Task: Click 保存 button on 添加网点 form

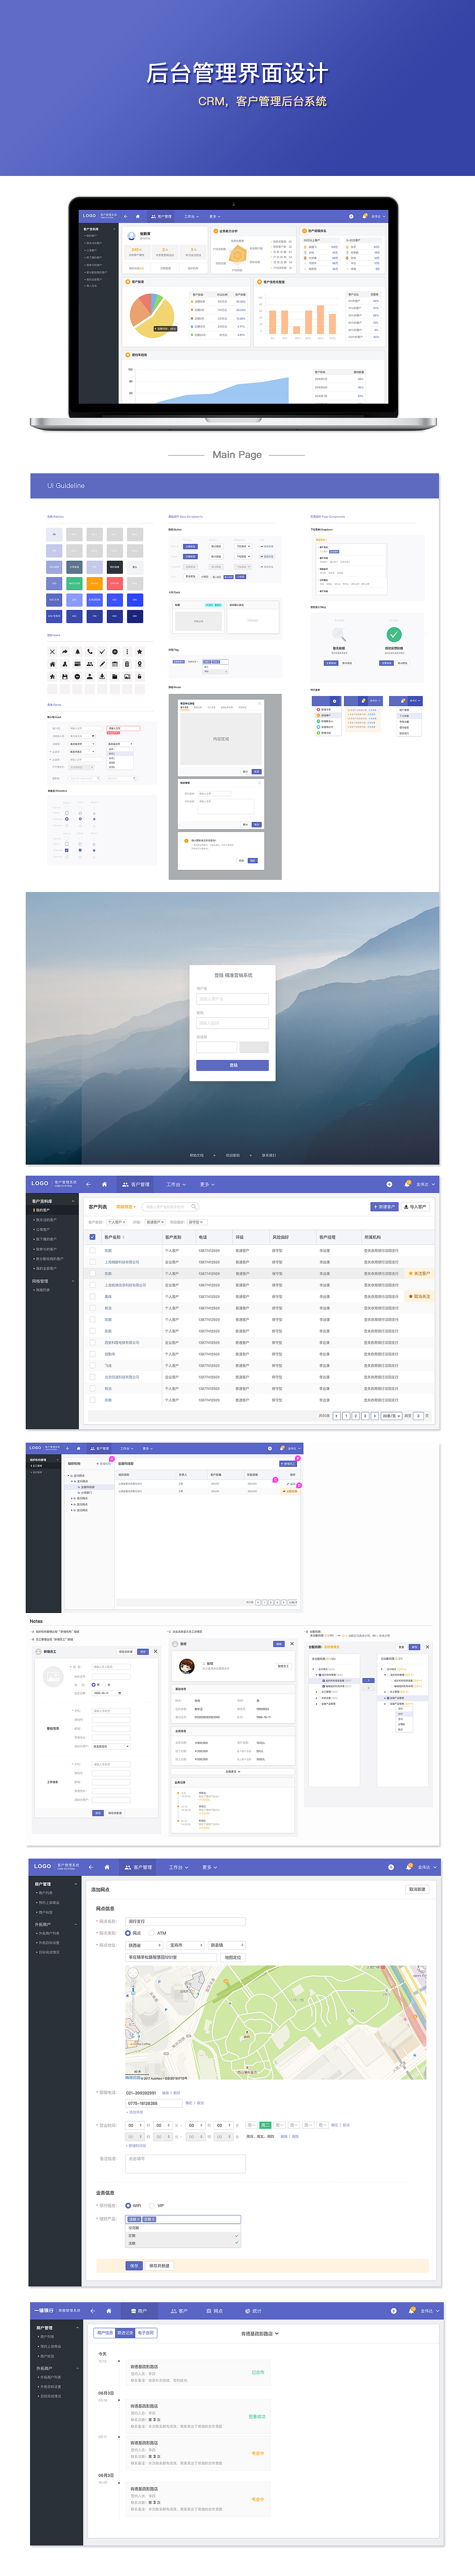Action: coord(134,2266)
